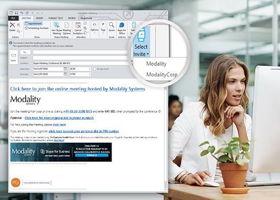The height and width of the screenshot is (200, 280).
Task: Click into the Location field
Action: click(x=81, y=63)
